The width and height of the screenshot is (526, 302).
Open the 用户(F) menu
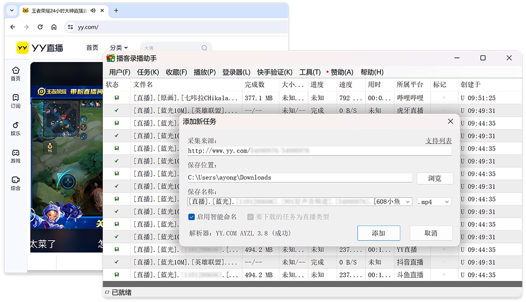120,72
